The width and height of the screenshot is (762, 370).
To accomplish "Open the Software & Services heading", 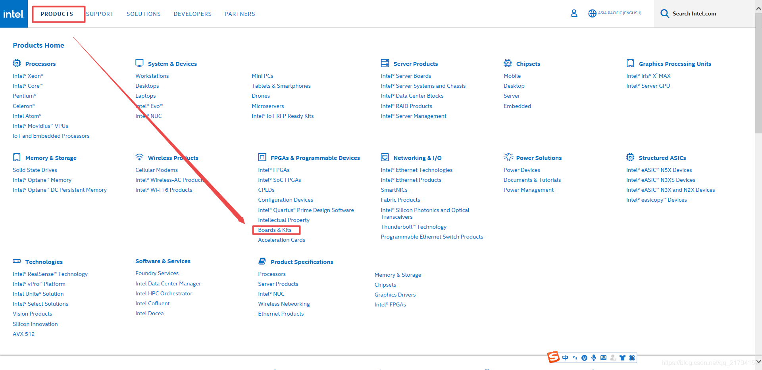I will [163, 261].
